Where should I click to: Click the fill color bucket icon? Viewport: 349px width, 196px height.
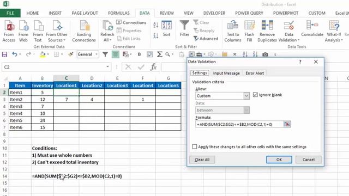43,54
